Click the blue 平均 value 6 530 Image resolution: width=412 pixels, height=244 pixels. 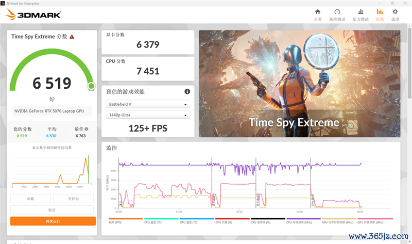point(51,136)
